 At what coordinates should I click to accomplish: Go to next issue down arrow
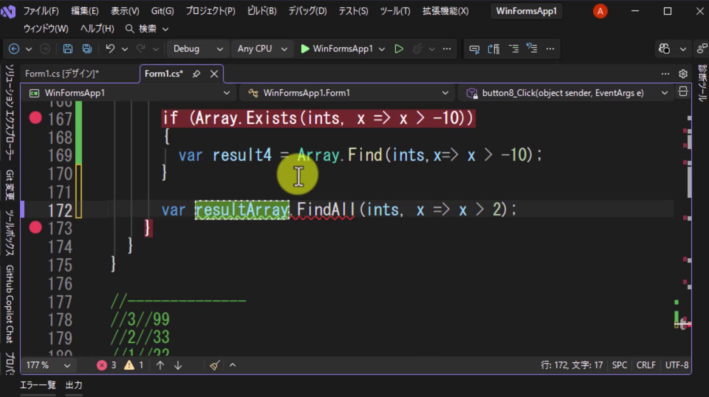tap(178, 365)
